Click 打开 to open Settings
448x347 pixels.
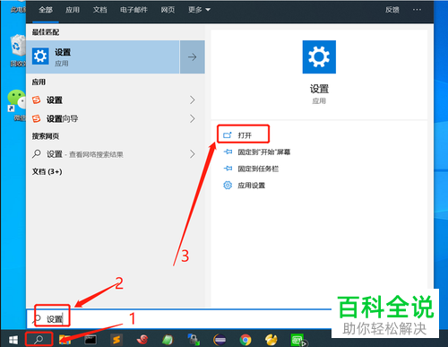pyautogui.click(x=244, y=135)
